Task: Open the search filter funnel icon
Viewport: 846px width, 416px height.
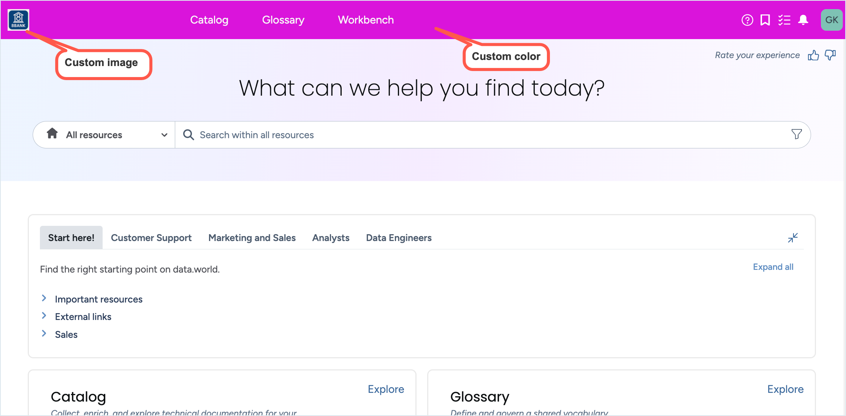Action: click(x=796, y=134)
